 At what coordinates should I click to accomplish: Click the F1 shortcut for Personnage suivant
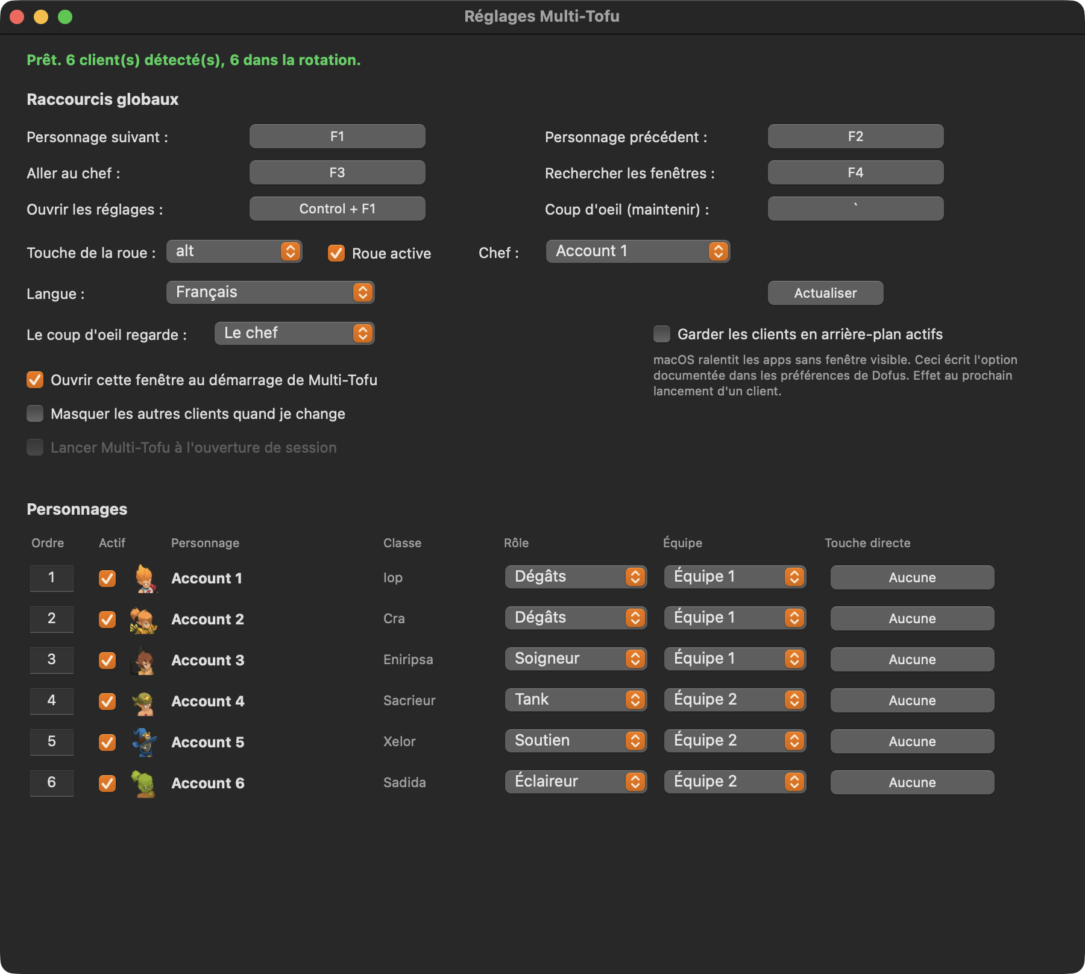338,136
